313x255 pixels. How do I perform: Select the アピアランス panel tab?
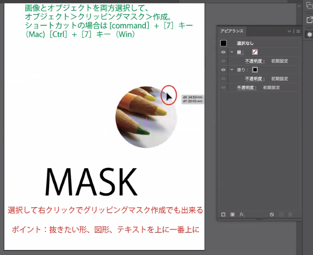(x=232, y=31)
